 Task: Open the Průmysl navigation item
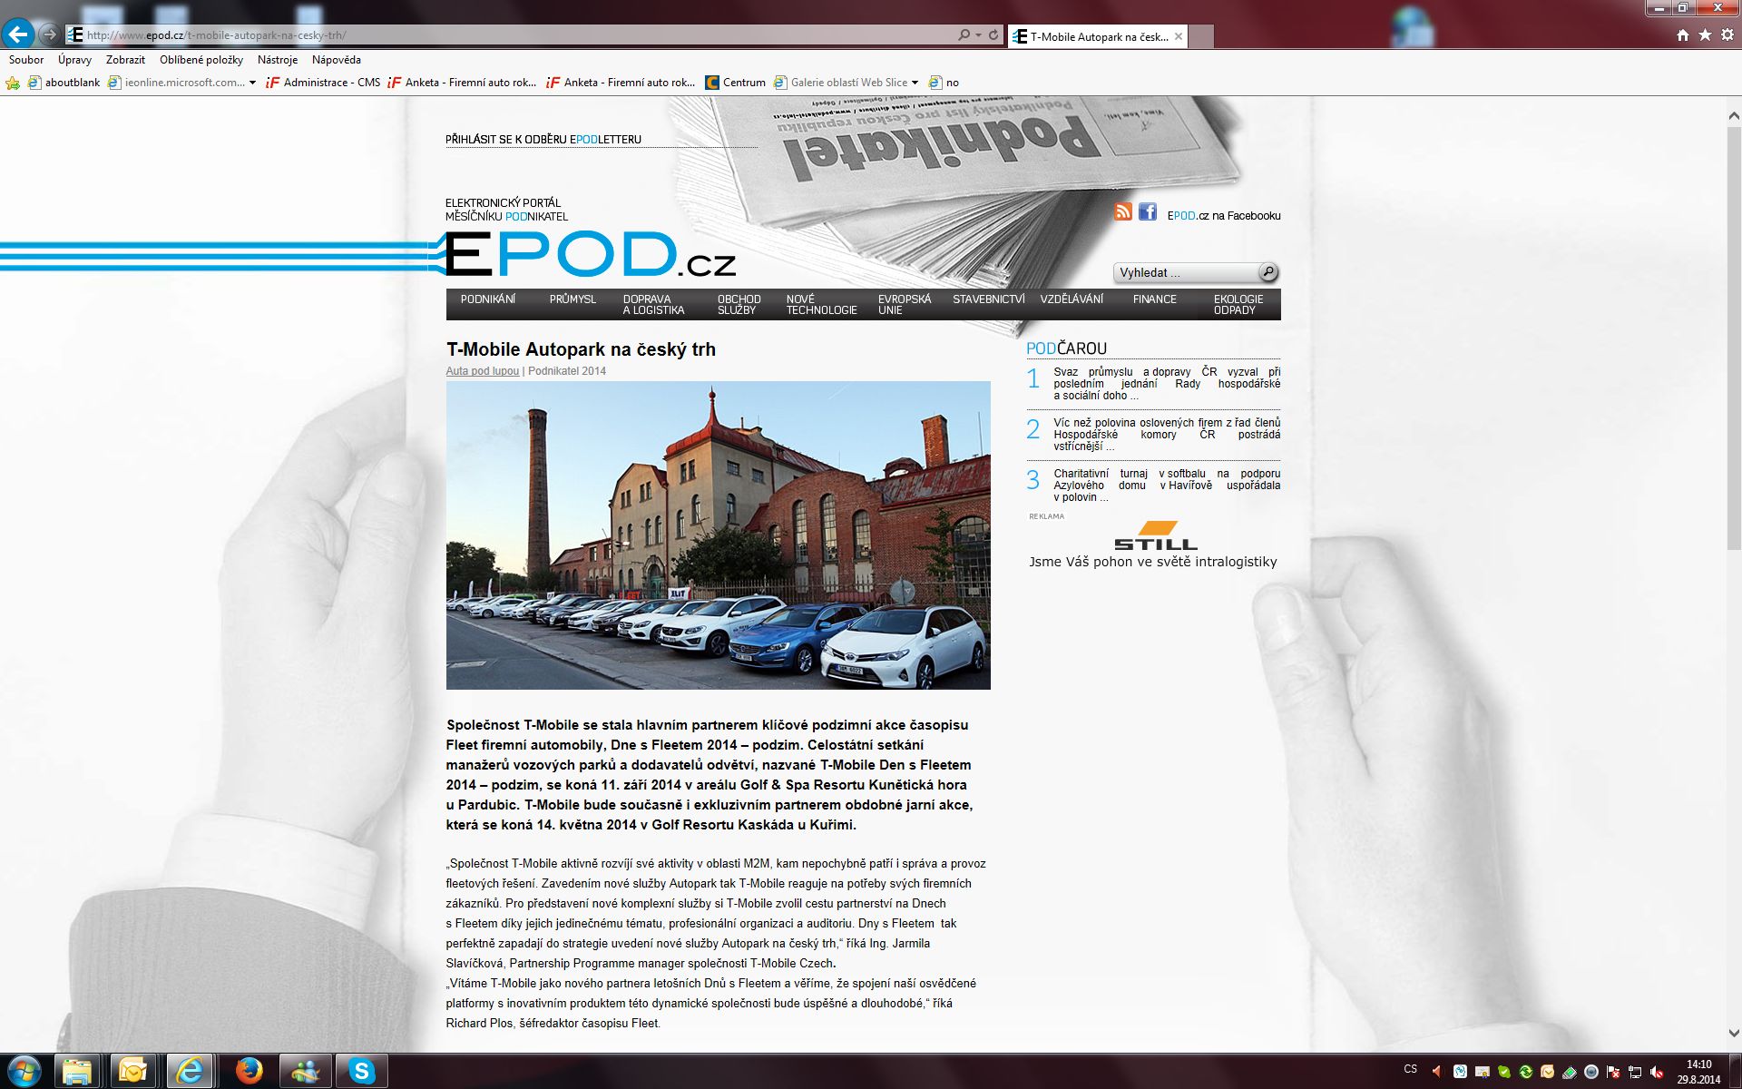tap(573, 299)
